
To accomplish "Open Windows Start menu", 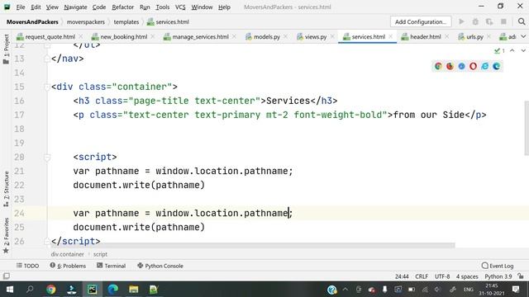I will (10, 290).
